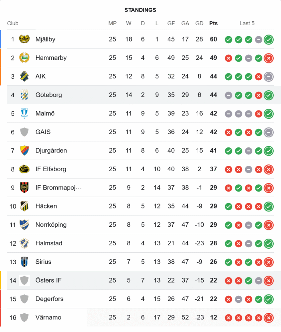281x332 pixels.
Task: Open the IF Brommapojkarna team link
Action: point(58,188)
